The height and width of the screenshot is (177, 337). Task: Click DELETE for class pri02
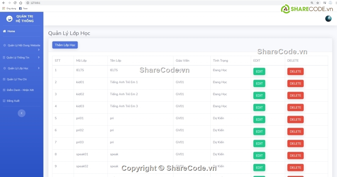pyautogui.click(x=295, y=132)
